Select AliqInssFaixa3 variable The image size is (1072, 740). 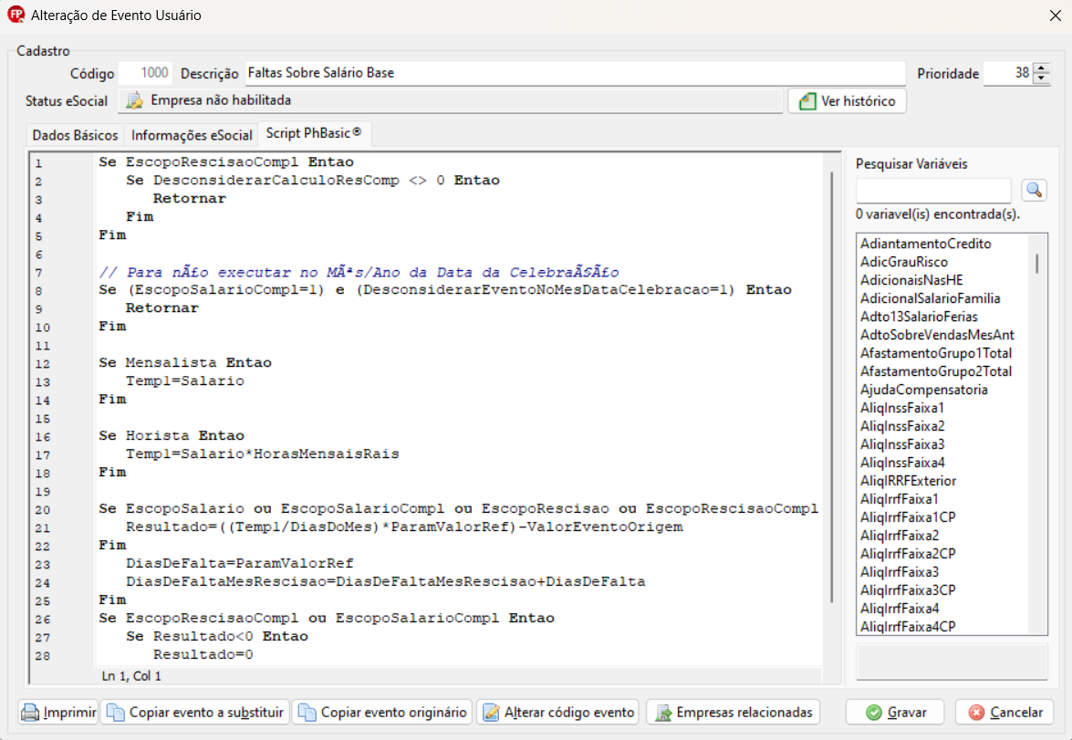tap(901, 444)
